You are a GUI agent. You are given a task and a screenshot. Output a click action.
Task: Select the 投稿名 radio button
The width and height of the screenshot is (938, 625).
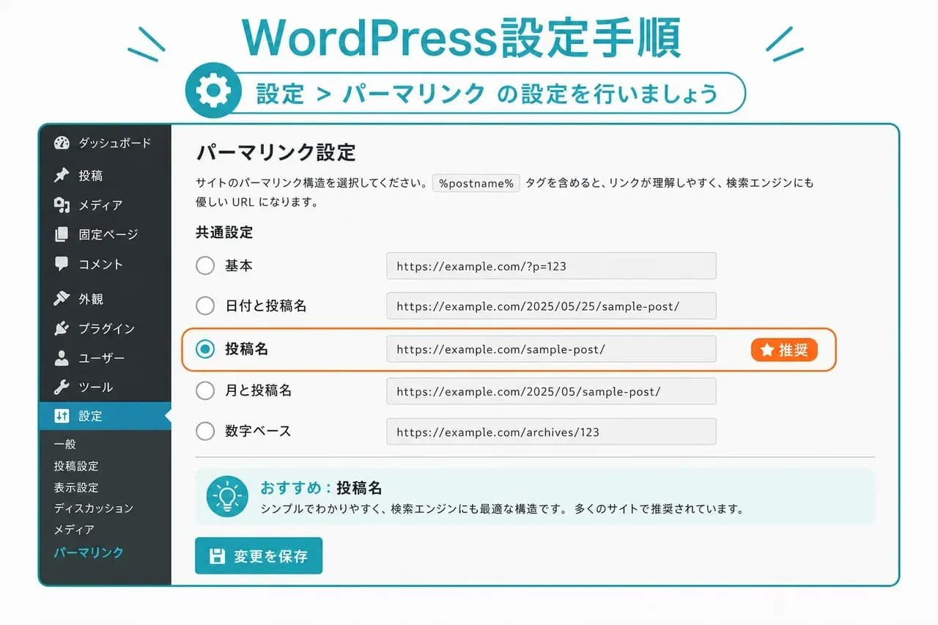(205, 350)
